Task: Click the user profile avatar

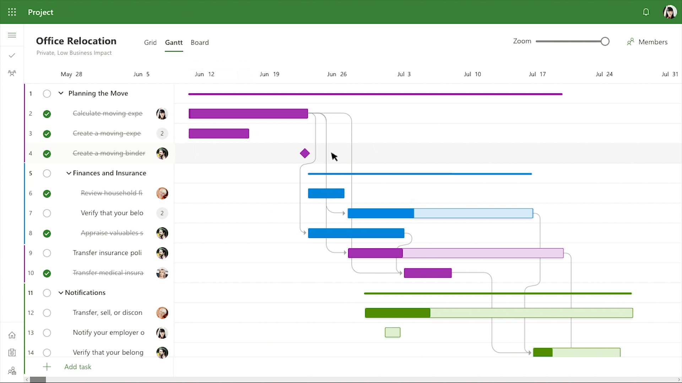Action: tap(670, 12)
